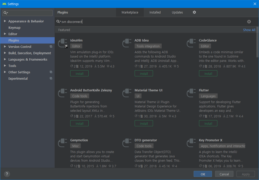The image size is (259, 180).
Task: Open the help question mark button
Action: pyautogui.click(x=7, y=174)
